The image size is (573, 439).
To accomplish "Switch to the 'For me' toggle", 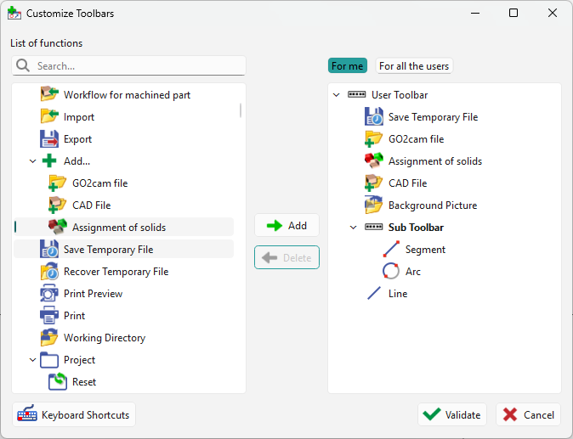I will pos(348,66).
